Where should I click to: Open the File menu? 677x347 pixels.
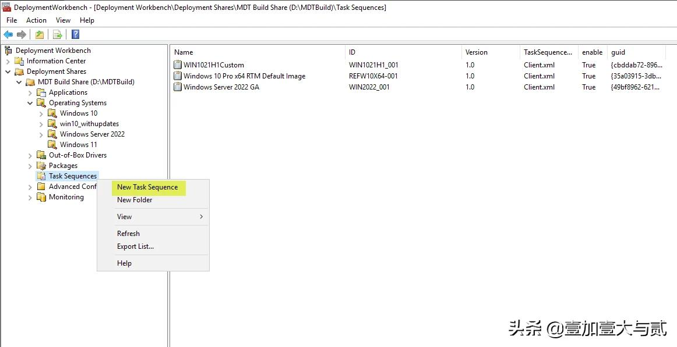pos(12,20)
